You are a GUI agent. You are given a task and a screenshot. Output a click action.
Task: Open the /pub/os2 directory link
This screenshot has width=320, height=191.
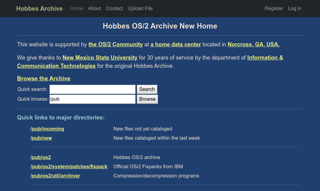pos(41,157)
